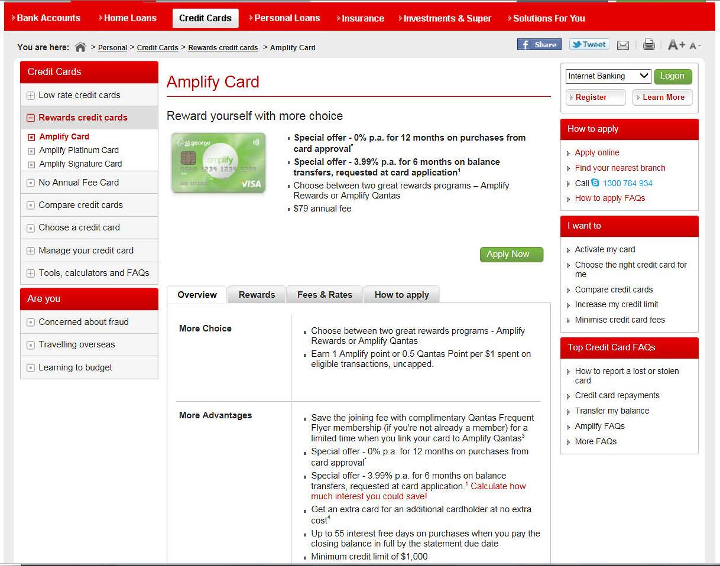Open Credit Cards menu
The height and width of the screenshot is (566, 720).
205,18
